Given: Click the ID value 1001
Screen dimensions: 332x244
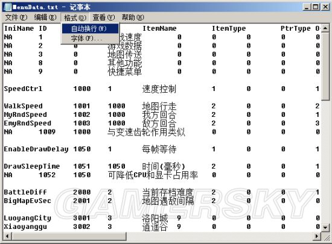Looking at the screenshot, I should coord(82,106).
